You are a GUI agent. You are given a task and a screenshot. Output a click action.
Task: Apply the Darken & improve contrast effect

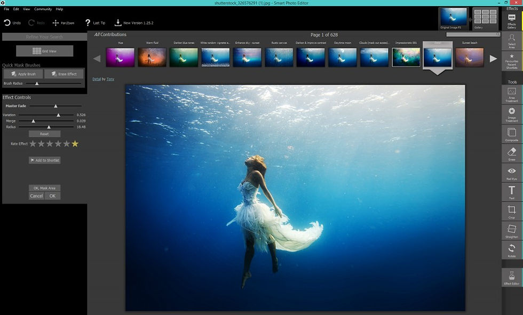[311, 57]
